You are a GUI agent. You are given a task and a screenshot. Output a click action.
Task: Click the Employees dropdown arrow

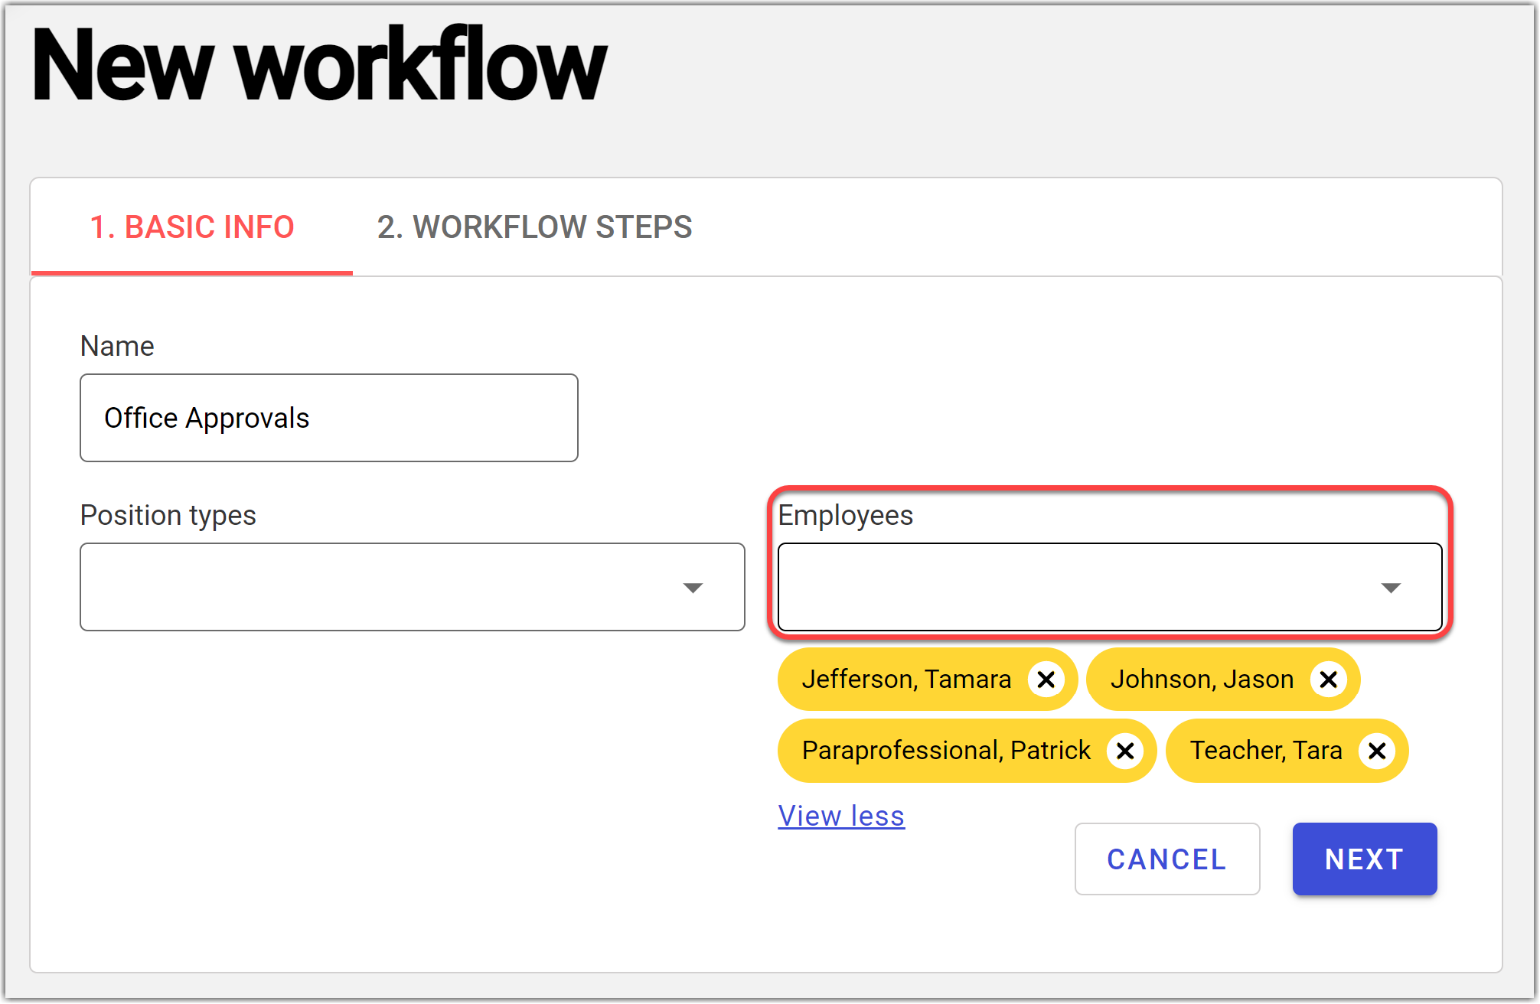click(1390, 588)
